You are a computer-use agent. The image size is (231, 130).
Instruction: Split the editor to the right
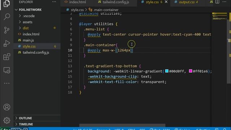217,2
